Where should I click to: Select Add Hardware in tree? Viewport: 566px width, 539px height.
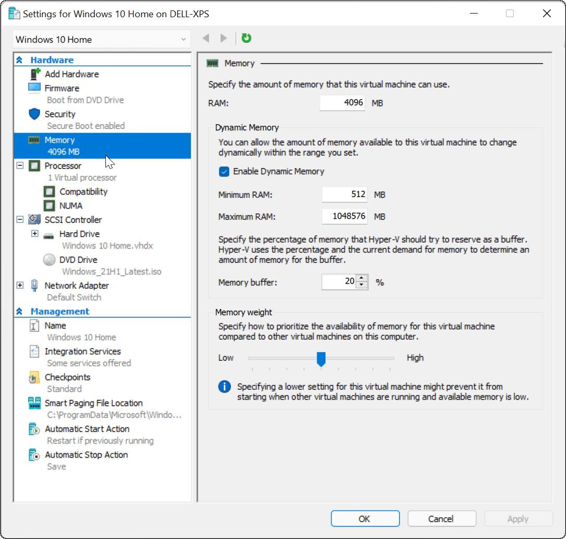(72, 74)
